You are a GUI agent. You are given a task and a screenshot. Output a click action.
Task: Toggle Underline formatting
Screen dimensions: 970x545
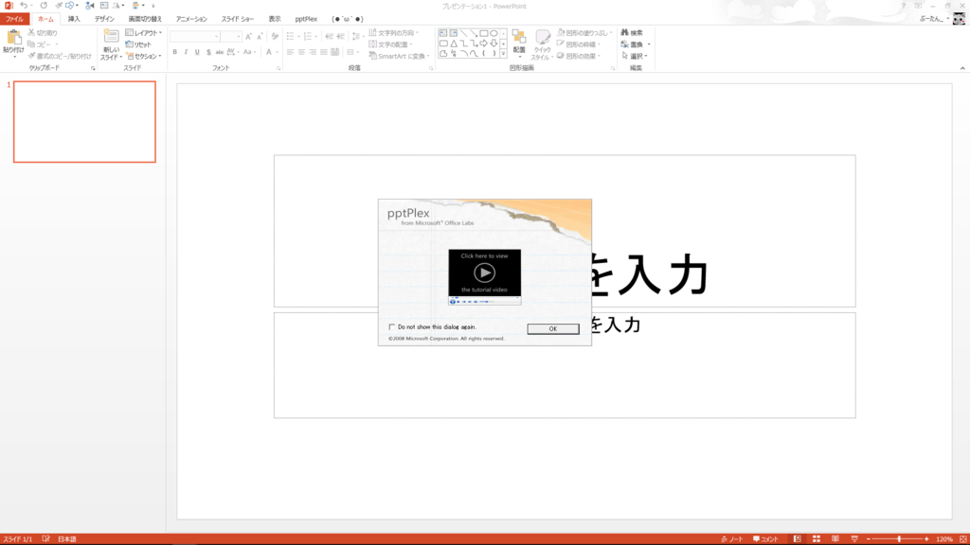point(197,53)
